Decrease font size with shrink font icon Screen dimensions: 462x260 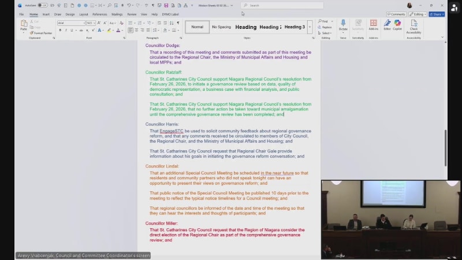pyautogui.click(x=105, y=23)
